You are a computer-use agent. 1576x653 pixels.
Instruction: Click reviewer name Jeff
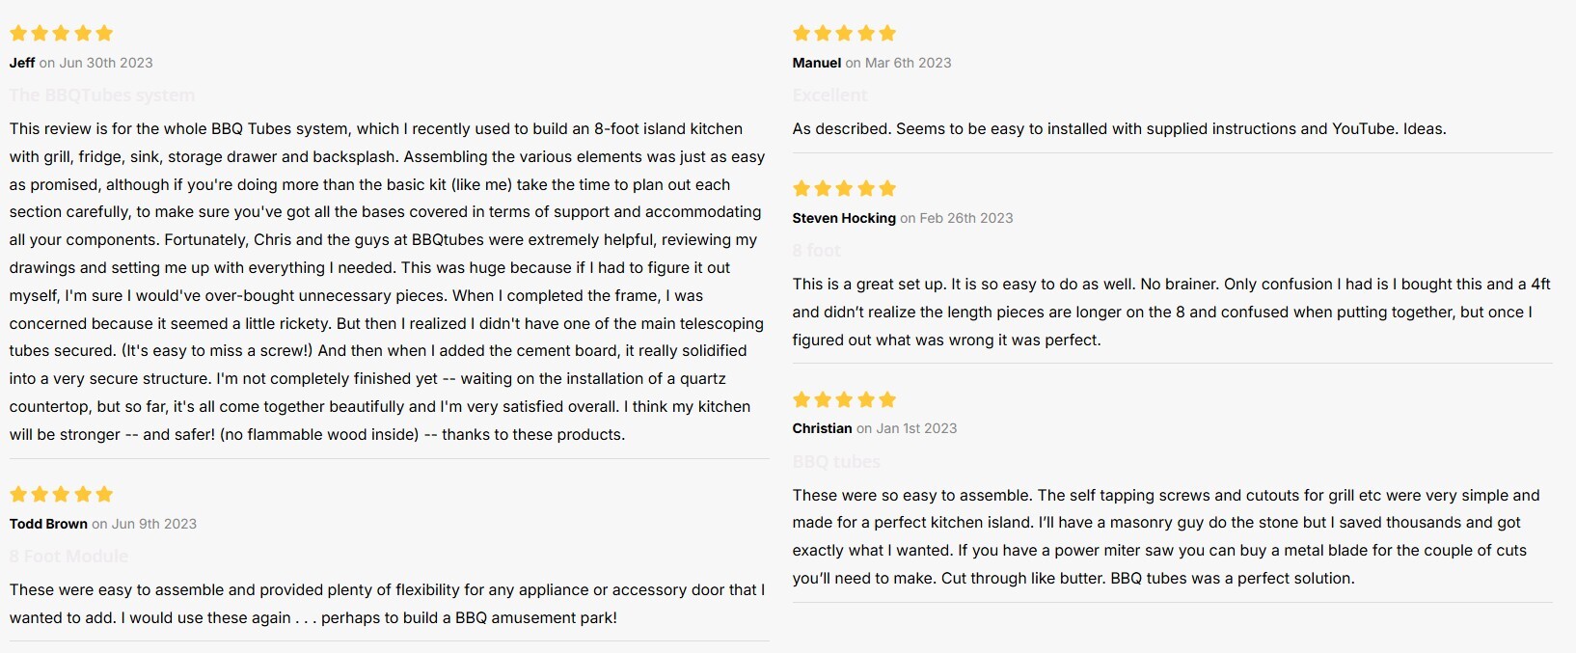coord(22,63)
